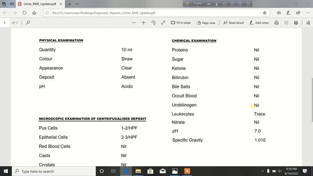Screen dimensions: 313x176
Task: Open the favorites hub icon
Action: (279, 13)
